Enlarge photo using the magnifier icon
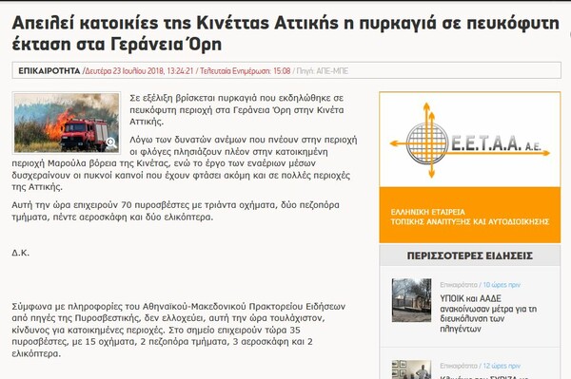Image resolution: width=571 pixels, height=379 pixels. tap(111, 142)
